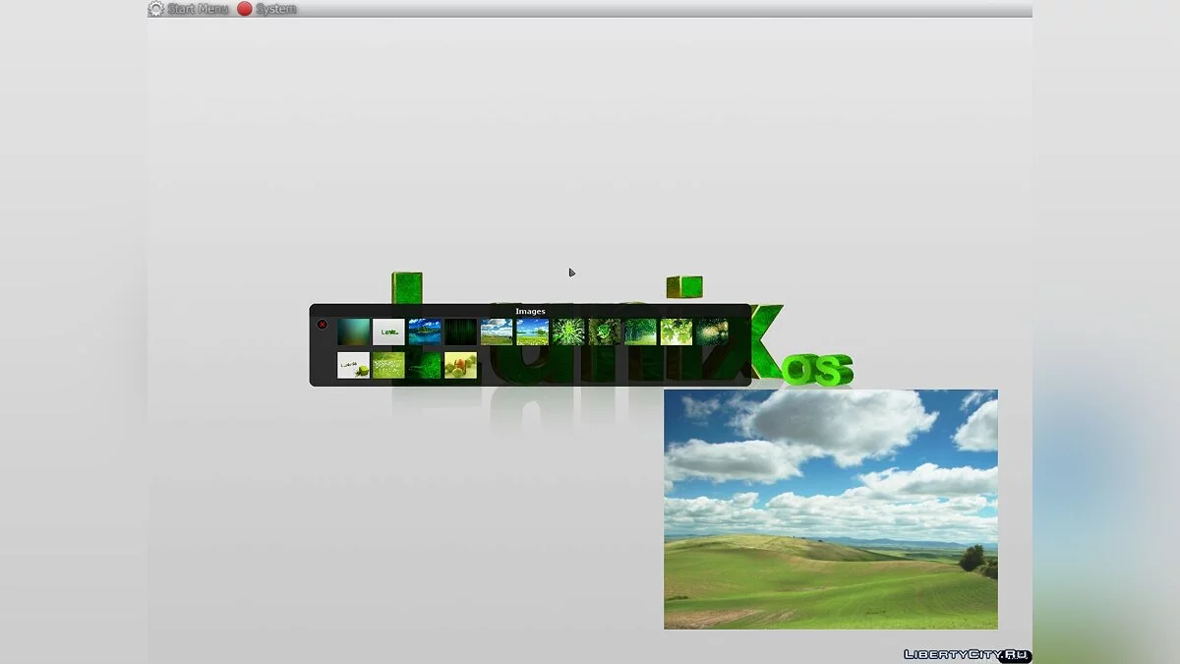Select the green apples thumbnail
Screen dimensions: 1180x664
pyautogui.click(x=460, y=366)
